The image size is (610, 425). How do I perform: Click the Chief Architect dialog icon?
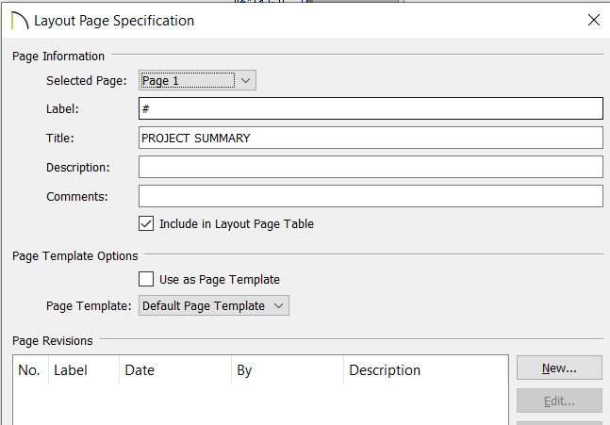pyautogui.click(x=20, y=21)
